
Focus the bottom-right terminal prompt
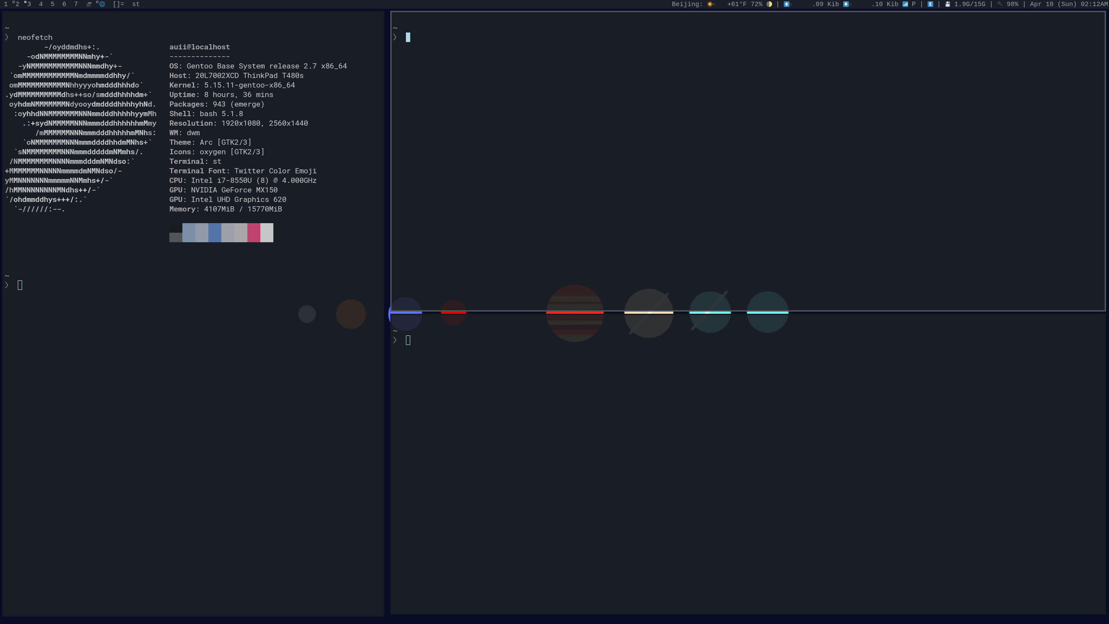(x=408, y=341)
